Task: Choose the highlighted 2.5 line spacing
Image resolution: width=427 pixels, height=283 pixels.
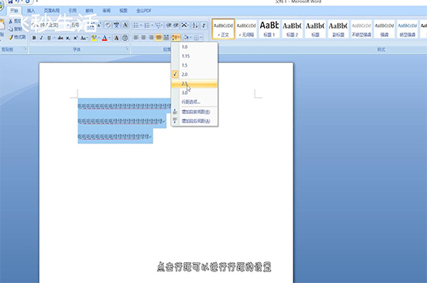Action: coord(194,84)
